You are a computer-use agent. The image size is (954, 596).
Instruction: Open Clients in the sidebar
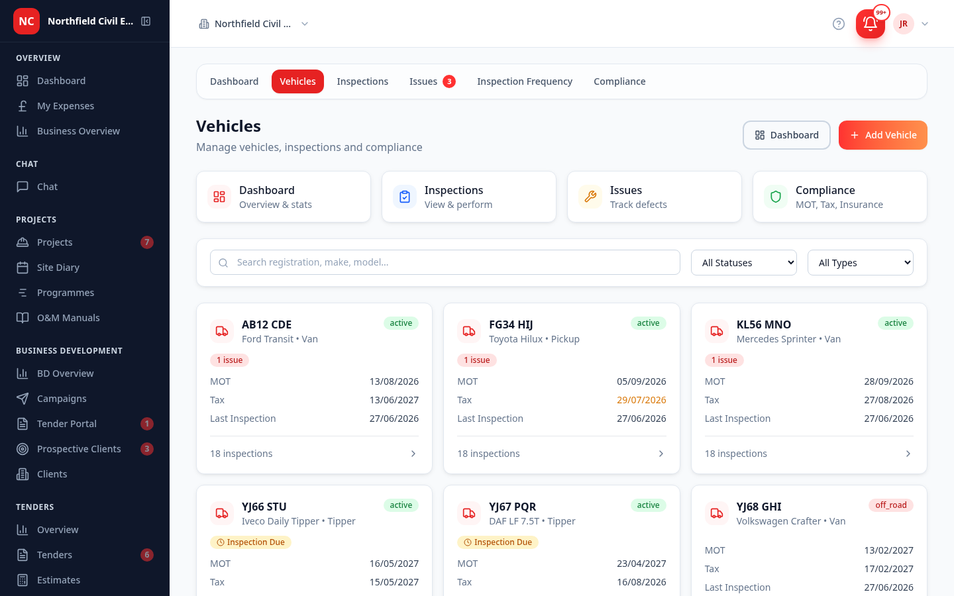[x=85, y=474]
